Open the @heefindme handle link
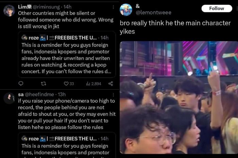Viewport: 238px width, 158px height. pyautogui.click(x=39, y=94)
